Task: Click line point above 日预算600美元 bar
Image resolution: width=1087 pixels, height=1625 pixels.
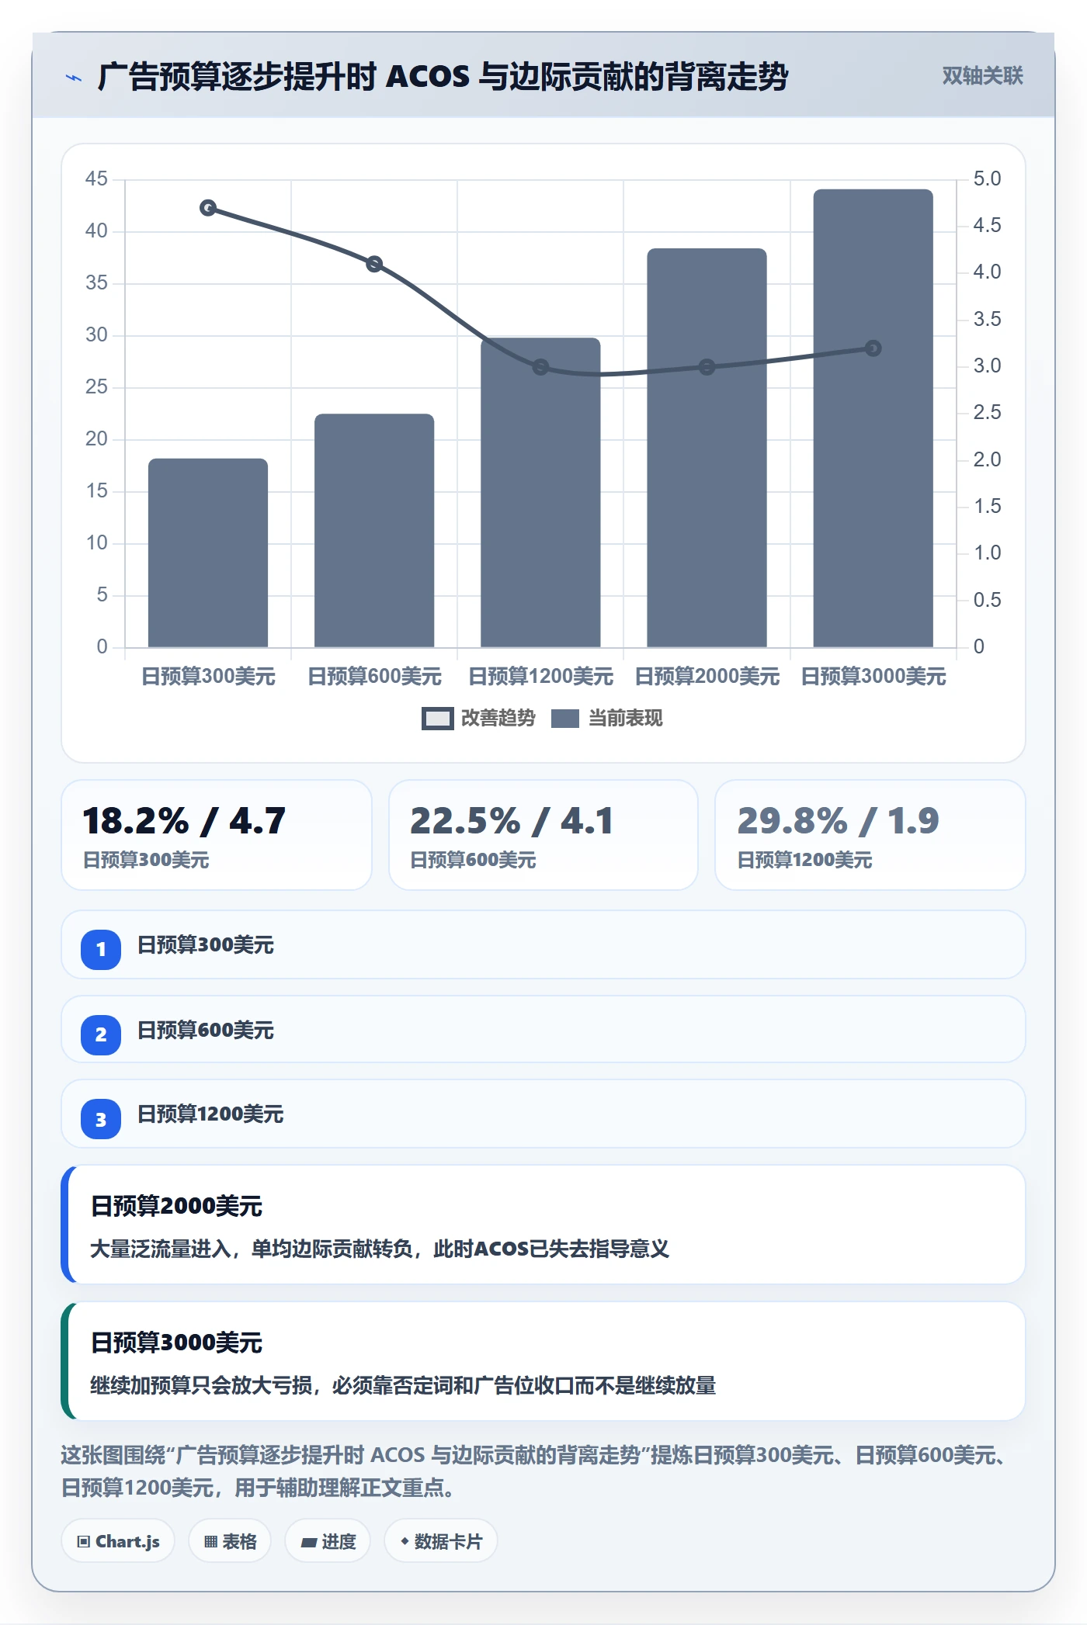Action: [x=374, y=264]
